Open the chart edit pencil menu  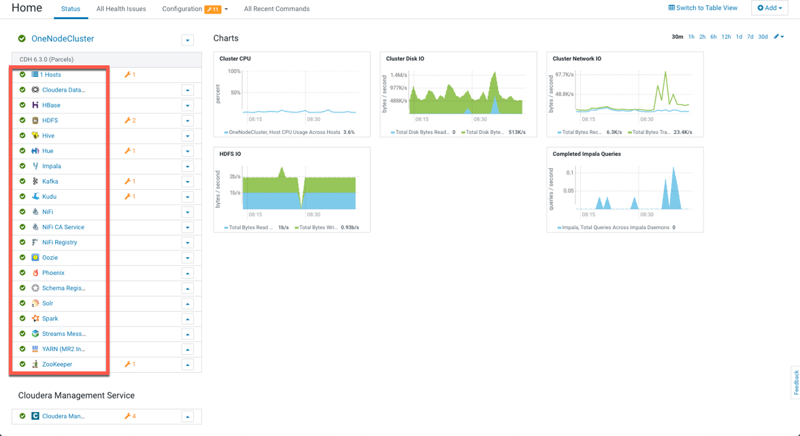tap(778, 37)
